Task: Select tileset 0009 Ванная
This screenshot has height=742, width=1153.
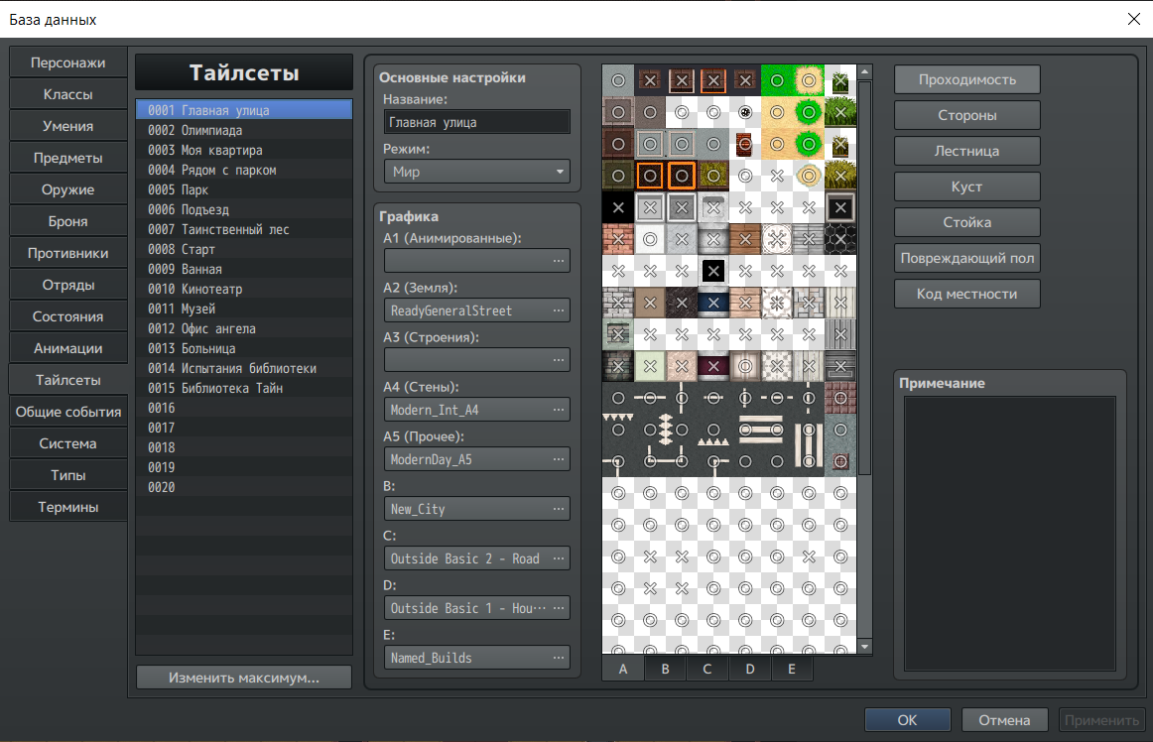Action: click(244, 269)
